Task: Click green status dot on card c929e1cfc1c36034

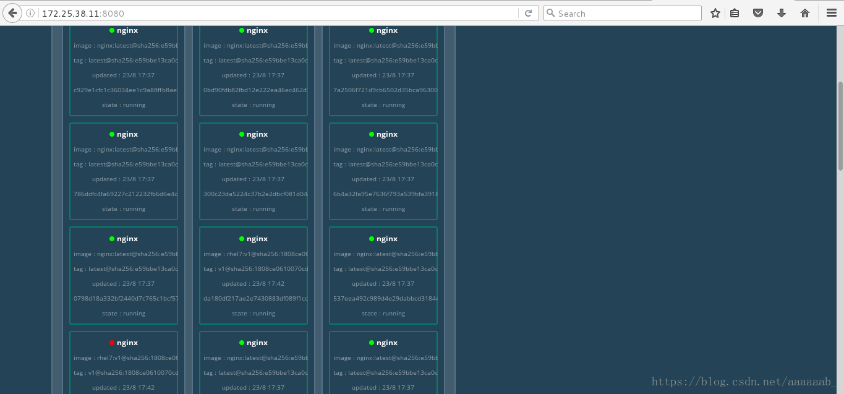Action: tap(112, 30)
